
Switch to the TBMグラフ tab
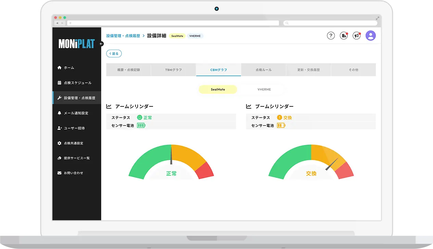pos(174,70)
